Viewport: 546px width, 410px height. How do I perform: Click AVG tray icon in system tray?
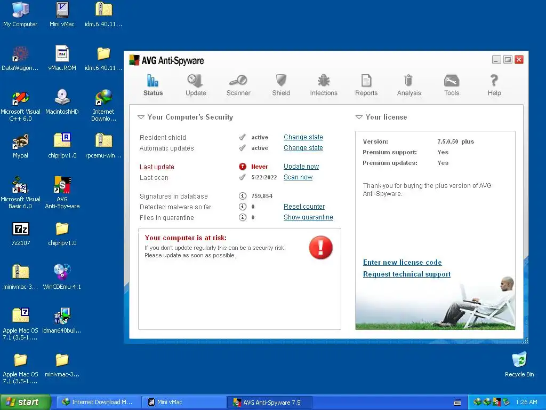[x=497, y=402]
